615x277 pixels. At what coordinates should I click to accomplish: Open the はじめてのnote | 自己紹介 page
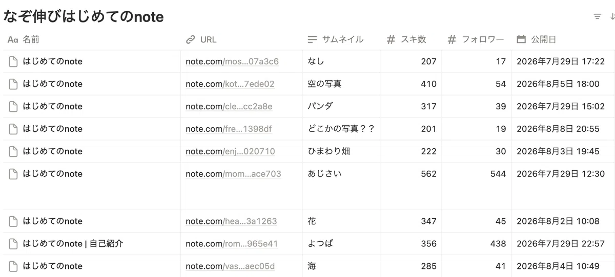point(73,244)
